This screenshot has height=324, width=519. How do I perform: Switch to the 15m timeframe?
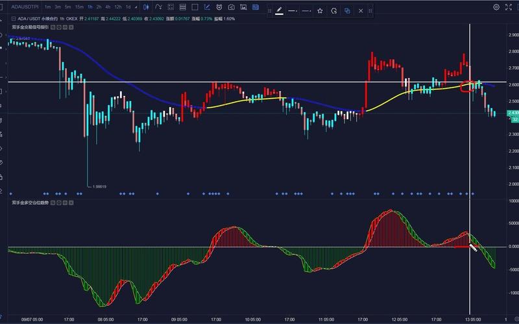[78, 7]
